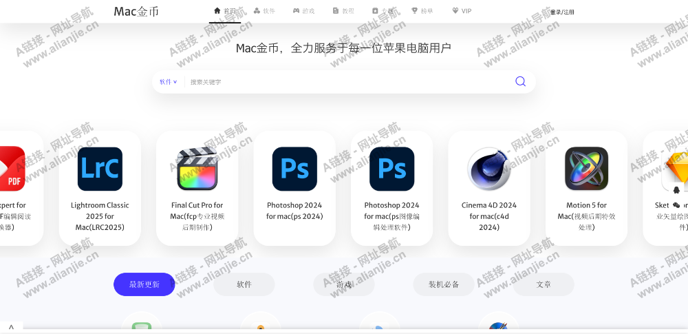Image resolution: width=688 pixels, height=334 pixels.
Task: Open the Lightroom Classic 2025 LrC icon
Action: point(100,169)
